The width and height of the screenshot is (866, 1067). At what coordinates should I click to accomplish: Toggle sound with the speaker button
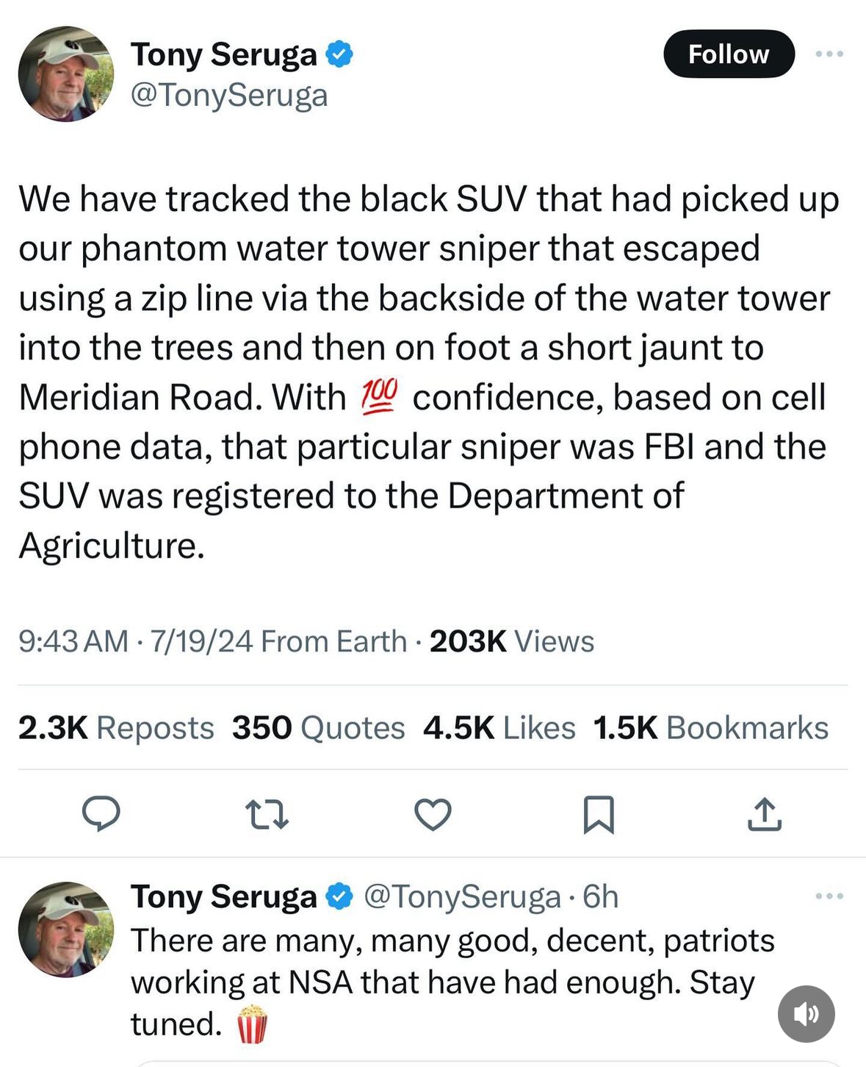coord(806,1014)
